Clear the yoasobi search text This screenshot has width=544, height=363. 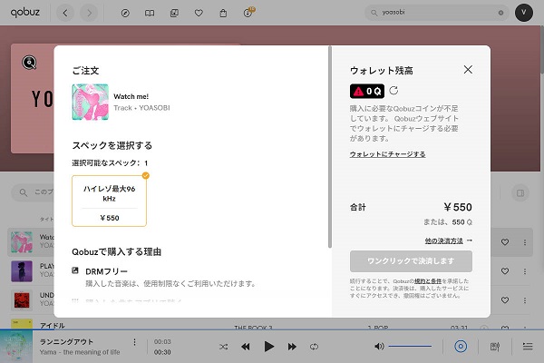click(x=500, y=13)
